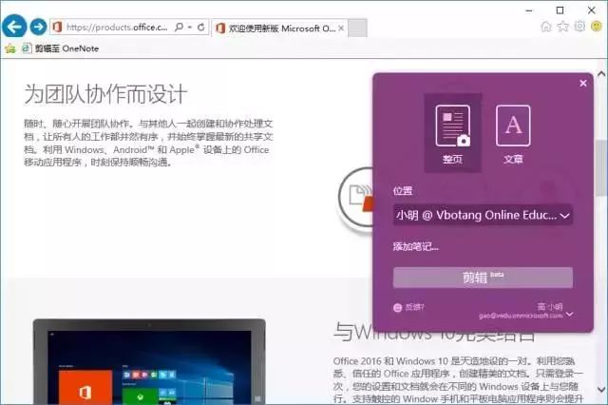Click the Office logo in the address bar

point(57,28)
